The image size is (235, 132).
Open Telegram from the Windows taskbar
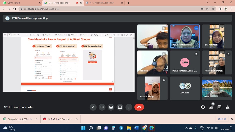(121, 128)
